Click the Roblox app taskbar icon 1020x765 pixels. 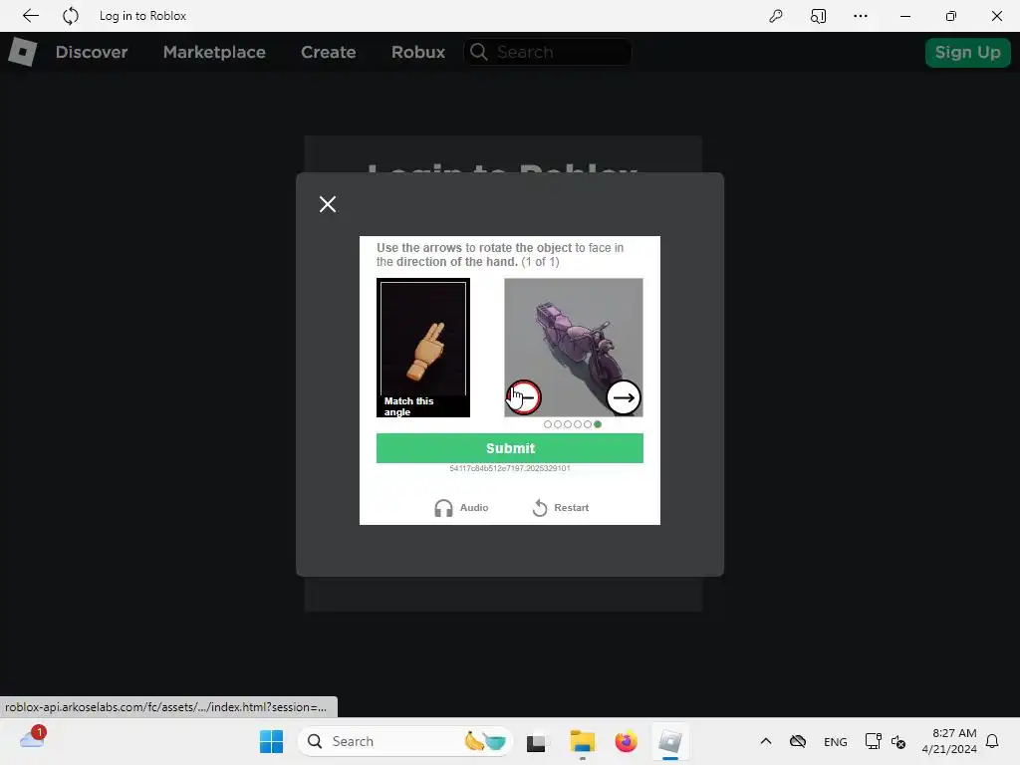pos(670,741)
